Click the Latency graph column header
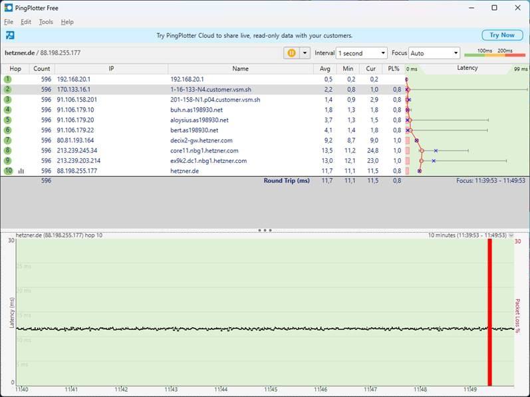 pos(467,68)
